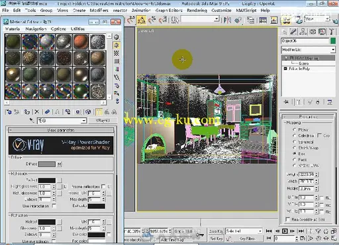Click the Pick Material eyedropper icon
The width and height of the screenshot is (339, 245).
(x=32, y=120)
